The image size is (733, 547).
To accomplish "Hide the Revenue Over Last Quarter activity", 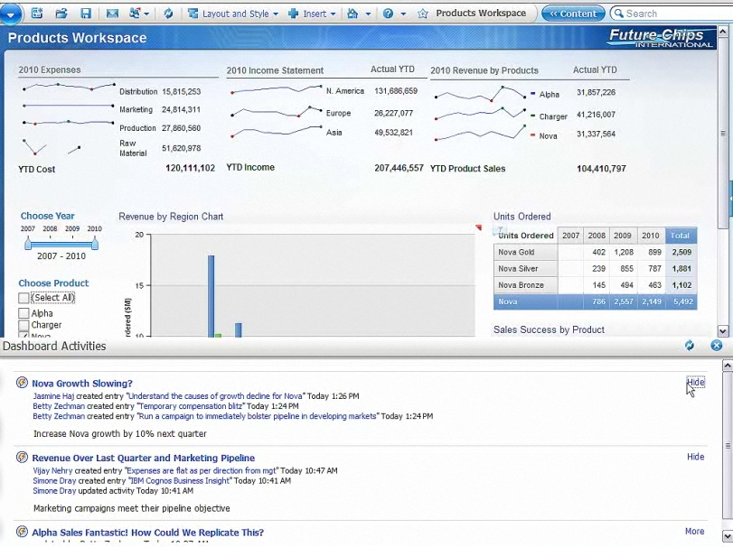I will coord(695,457).
